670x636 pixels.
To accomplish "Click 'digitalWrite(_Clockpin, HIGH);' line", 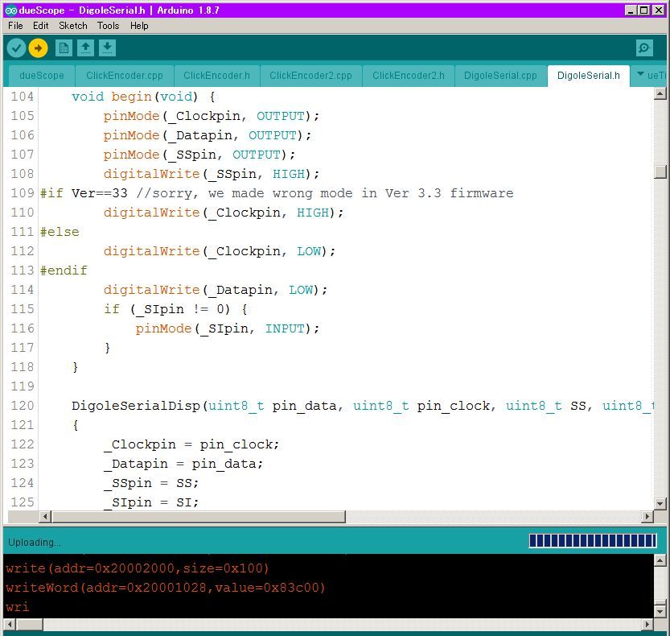I will 223,213.
